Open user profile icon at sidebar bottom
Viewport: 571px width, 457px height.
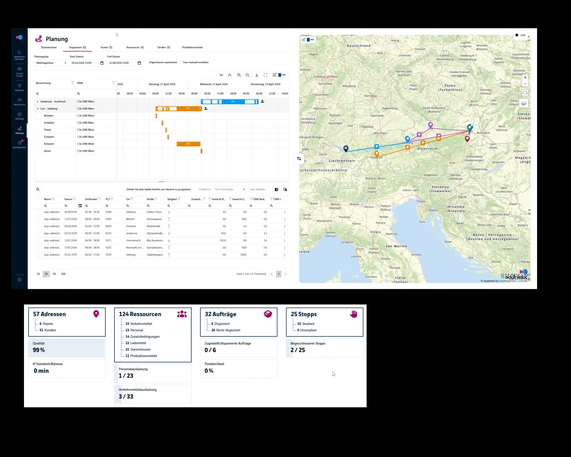point(19,280)
